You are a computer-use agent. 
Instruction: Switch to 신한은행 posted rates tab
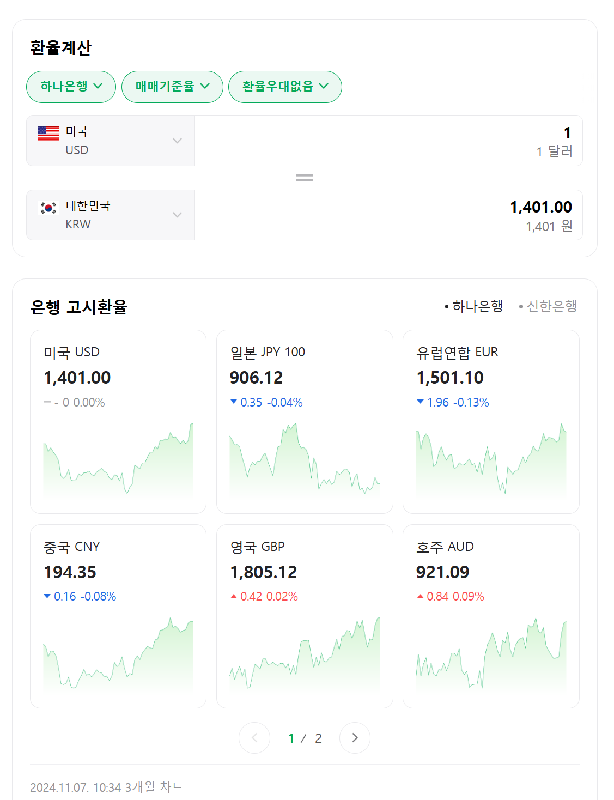click(548, 306)
